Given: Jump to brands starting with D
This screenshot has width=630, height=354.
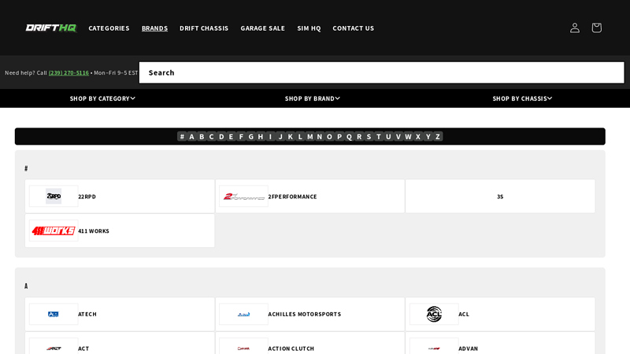Looking at the screenshot, I should click(221, 136).
